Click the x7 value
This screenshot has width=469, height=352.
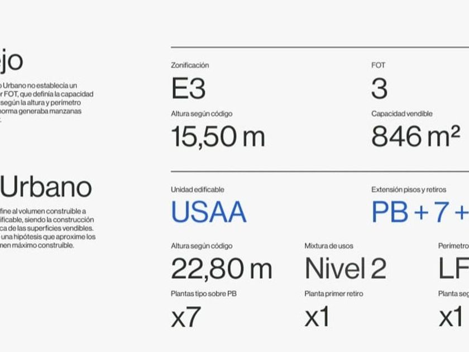[x=185, y=317]
